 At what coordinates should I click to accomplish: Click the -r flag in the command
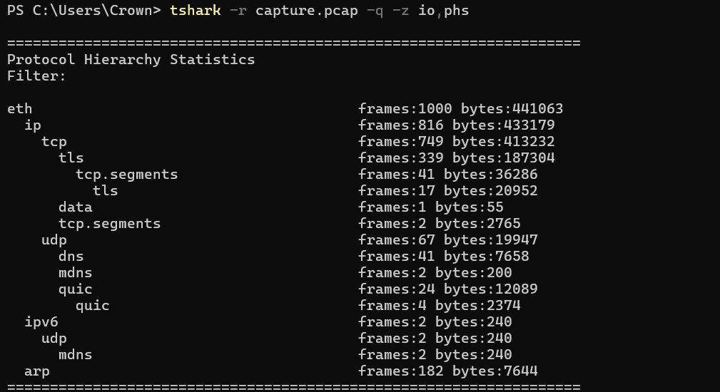pyautogui.click(x=238, y=11)
